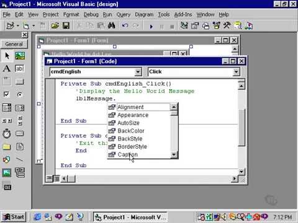The image size is (298, 223).
Task: Select the Label control tool
Action: point(7,68)
